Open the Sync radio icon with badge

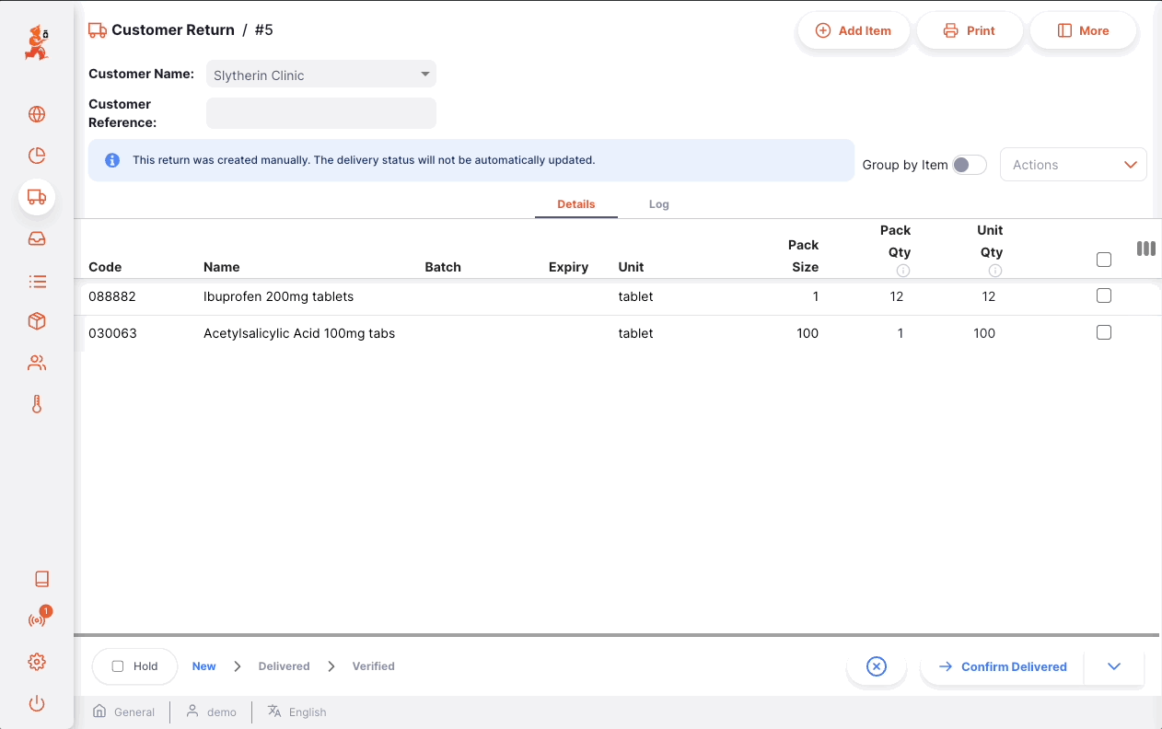coord(37,619)
